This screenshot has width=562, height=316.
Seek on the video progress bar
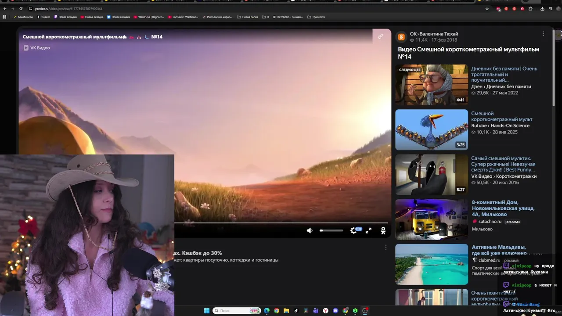click(x=281, y=223)
